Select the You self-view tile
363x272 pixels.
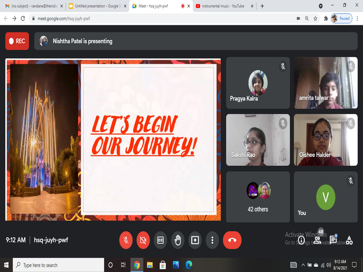326,197
